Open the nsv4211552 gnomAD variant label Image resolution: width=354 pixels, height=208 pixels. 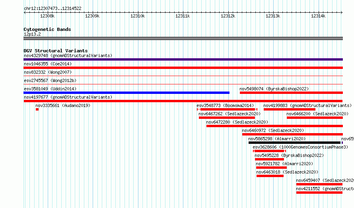point(325,189)
